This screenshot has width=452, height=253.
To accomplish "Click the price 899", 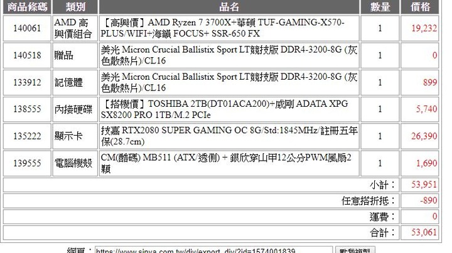I will coord(430,82).
